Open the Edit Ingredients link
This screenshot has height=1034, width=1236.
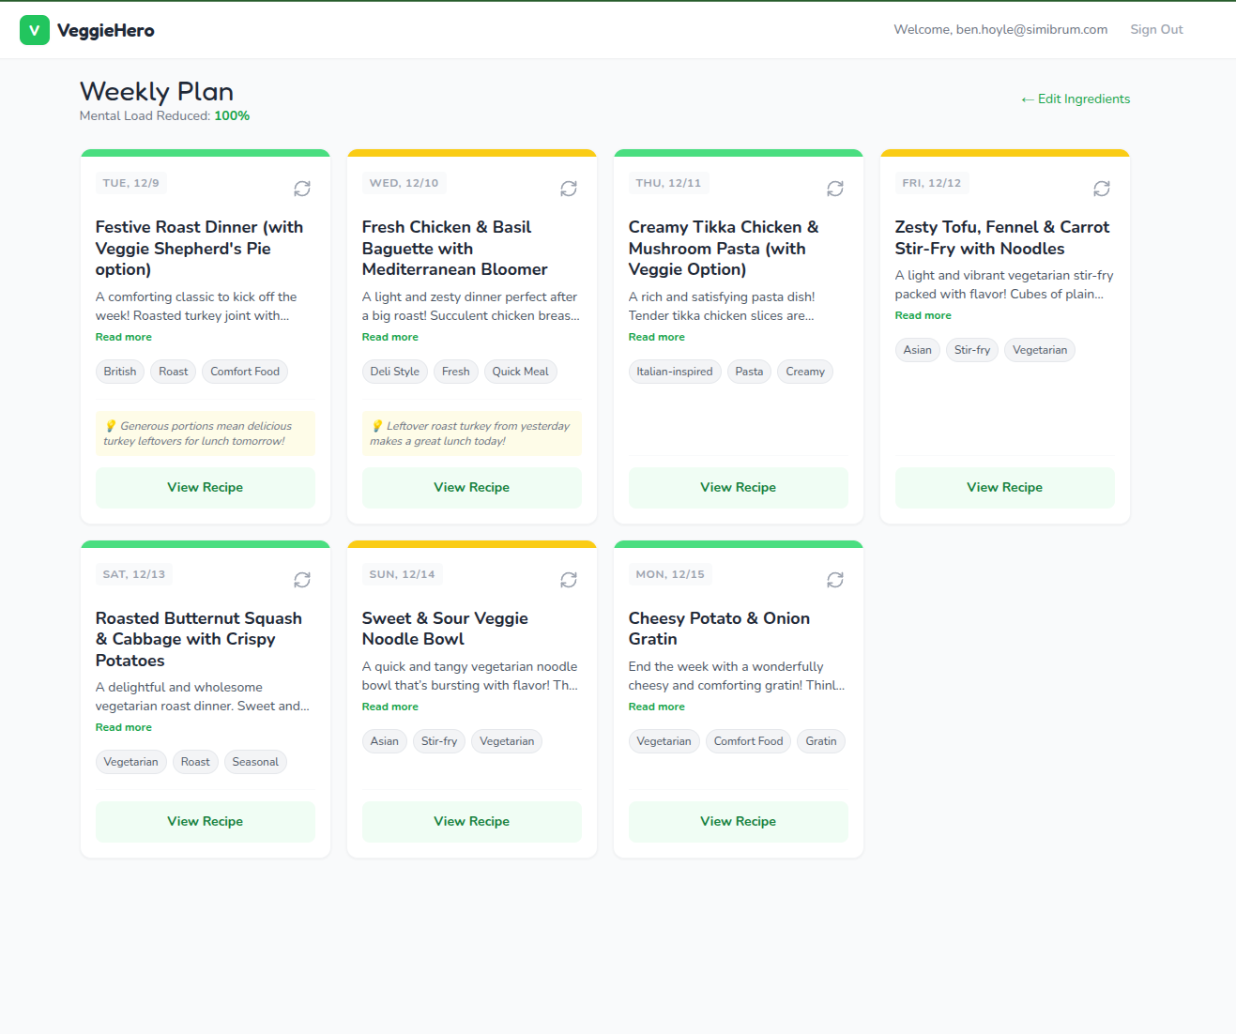(x=1076, y=99)
